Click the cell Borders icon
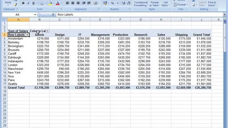This screenshot has height=128, width=228. (x=42, y=3)
